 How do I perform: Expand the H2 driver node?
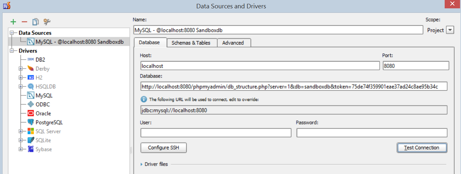pos(21,78)
